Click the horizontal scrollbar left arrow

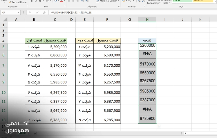tap(185, 133)
